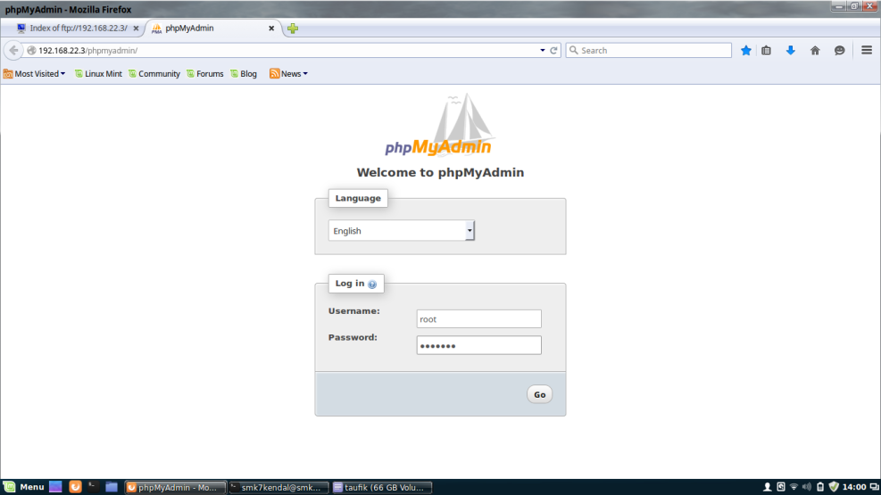881x495 pixels.
Task: Click the show bookmarks list icon
Action: click(766, 51)
